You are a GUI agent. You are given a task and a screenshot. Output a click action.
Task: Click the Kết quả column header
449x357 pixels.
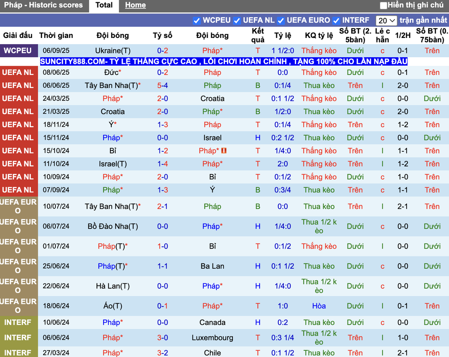tap(258, 35)
